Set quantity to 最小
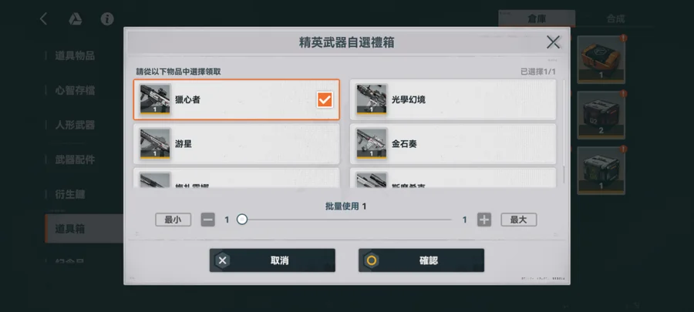This screenshot has width=694, height=312. click(173, 220)
